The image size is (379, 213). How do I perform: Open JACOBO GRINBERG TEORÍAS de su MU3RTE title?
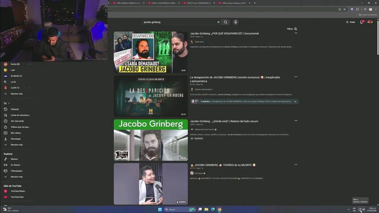[223, 165]
